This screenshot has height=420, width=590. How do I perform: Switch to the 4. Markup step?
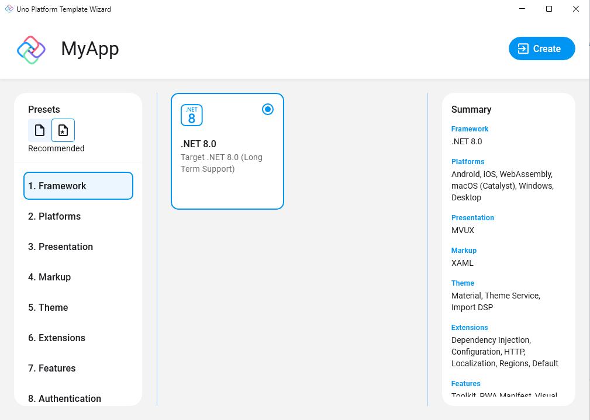click(x=78, y=277)
